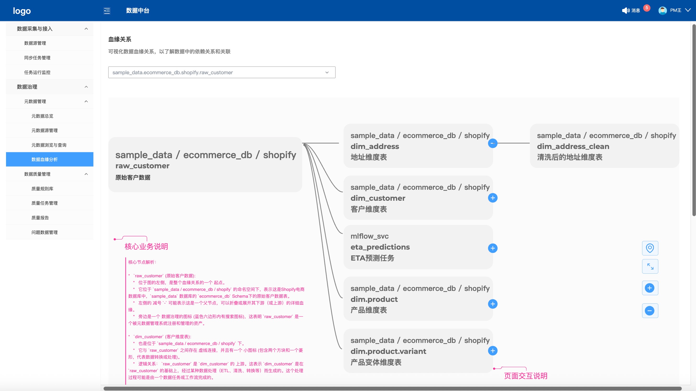Click the horizontal scrollbar at bottom
The width and height of the screenshot is (696, 391).
click(x=392, y=389)
